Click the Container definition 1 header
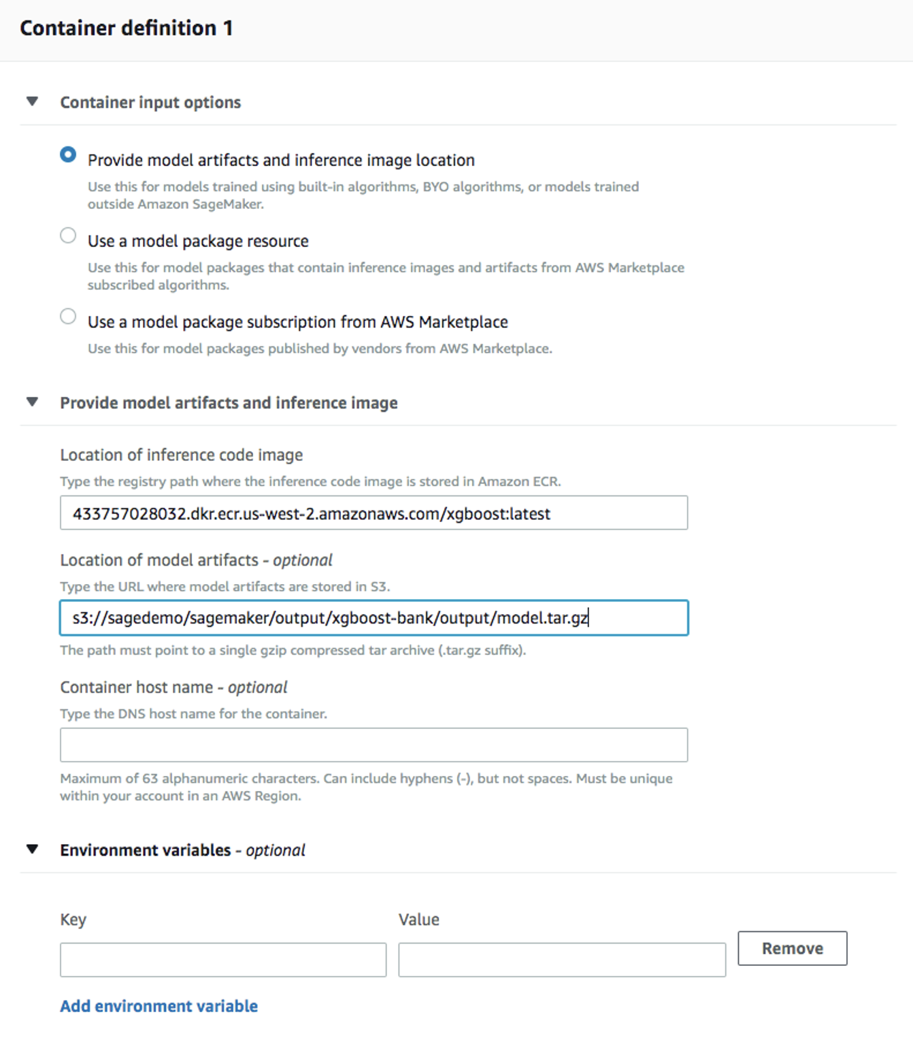 point(127,28)
